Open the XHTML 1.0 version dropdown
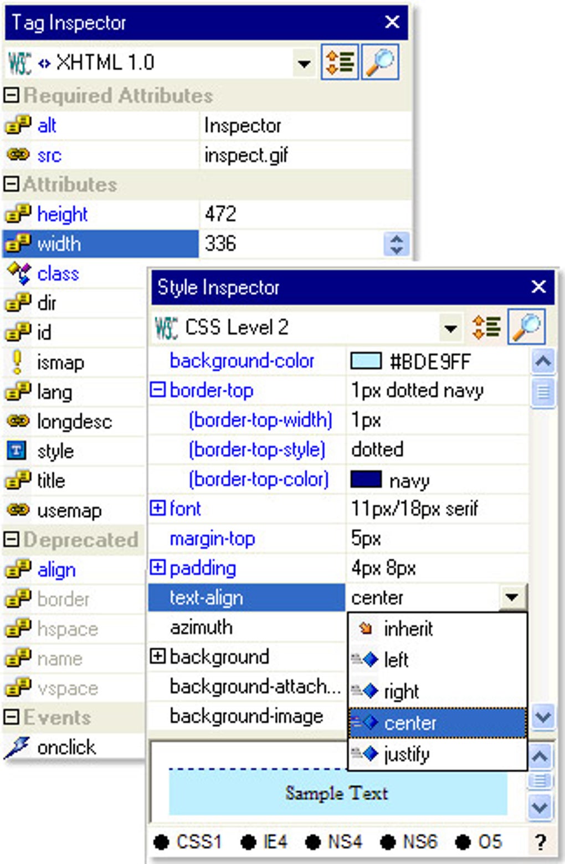The width and height of the screenshot is (565, 864). tap(304, 63)
